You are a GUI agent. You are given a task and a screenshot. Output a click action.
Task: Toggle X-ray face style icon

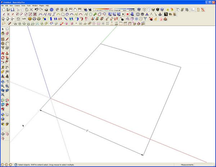pos(139,9)
